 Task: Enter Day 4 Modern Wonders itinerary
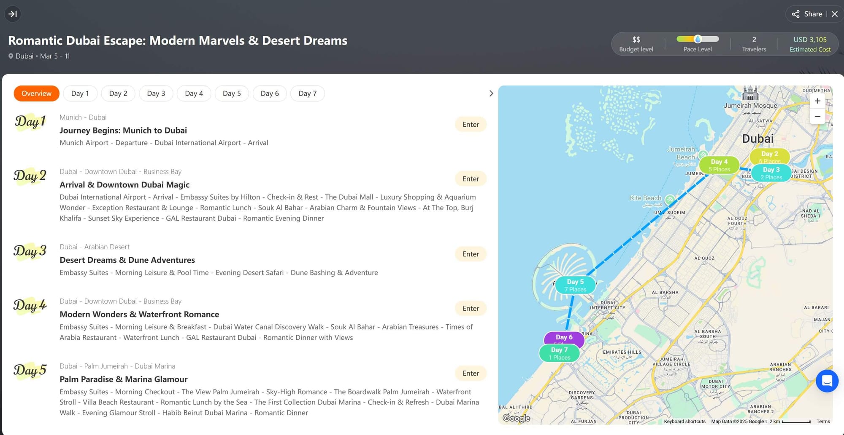coord(471,308)
